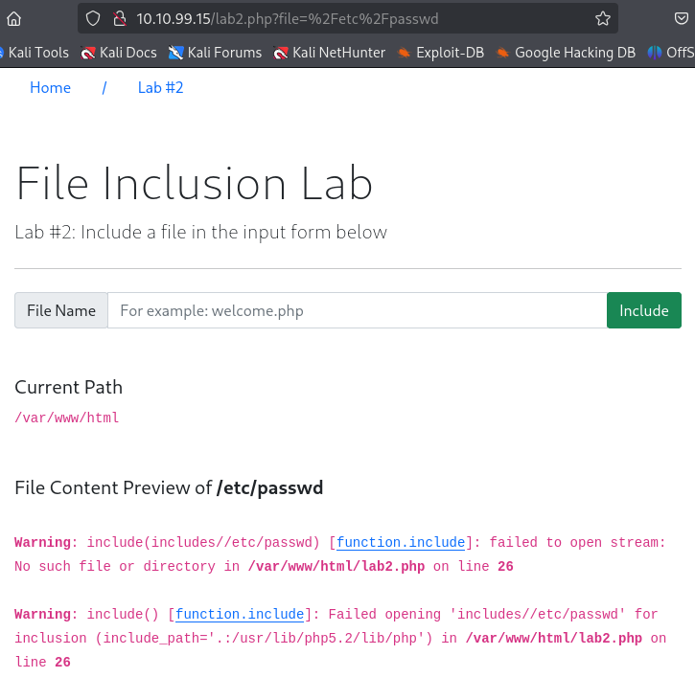Click Kali NetHunter bookmark favicon

click(281, 53)
